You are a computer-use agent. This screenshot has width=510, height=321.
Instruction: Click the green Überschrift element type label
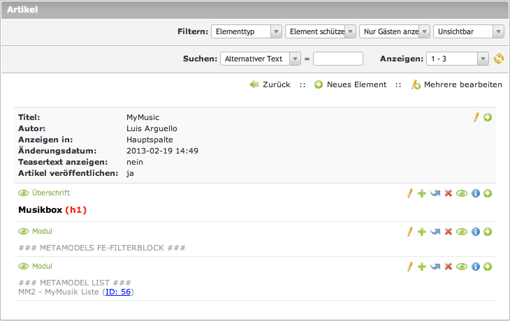[x=51, y=193]
